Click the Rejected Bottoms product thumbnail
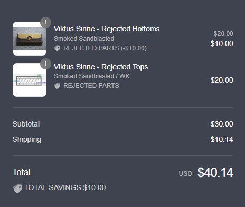 point(30,39)
